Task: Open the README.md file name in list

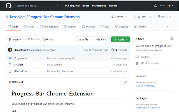Action: pos(21,71)
